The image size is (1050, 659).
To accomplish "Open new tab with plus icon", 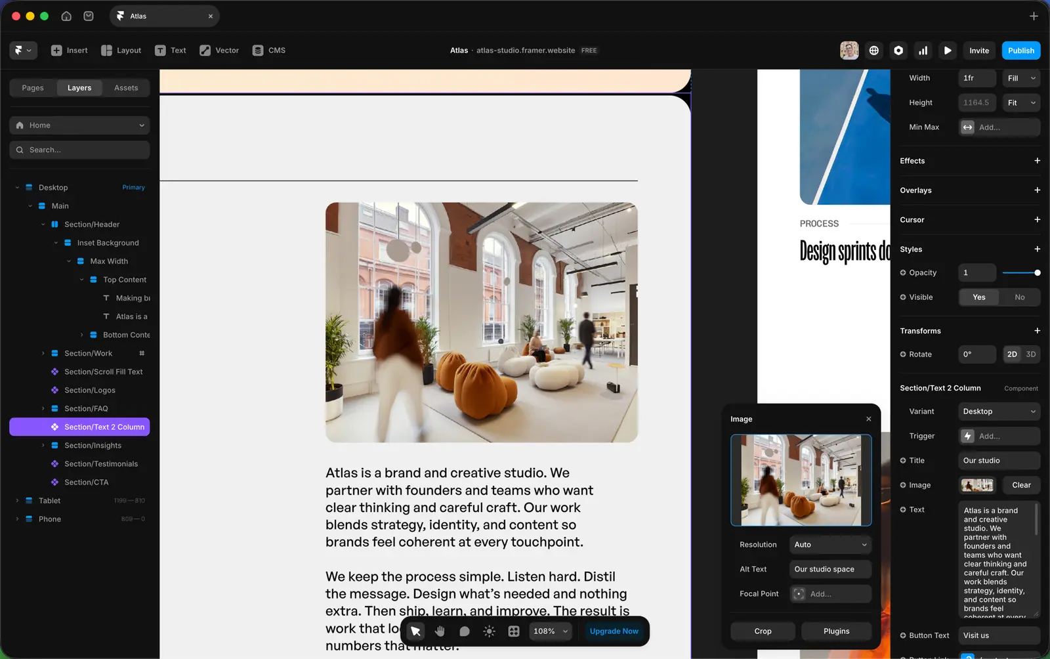I will [1034, 16].
